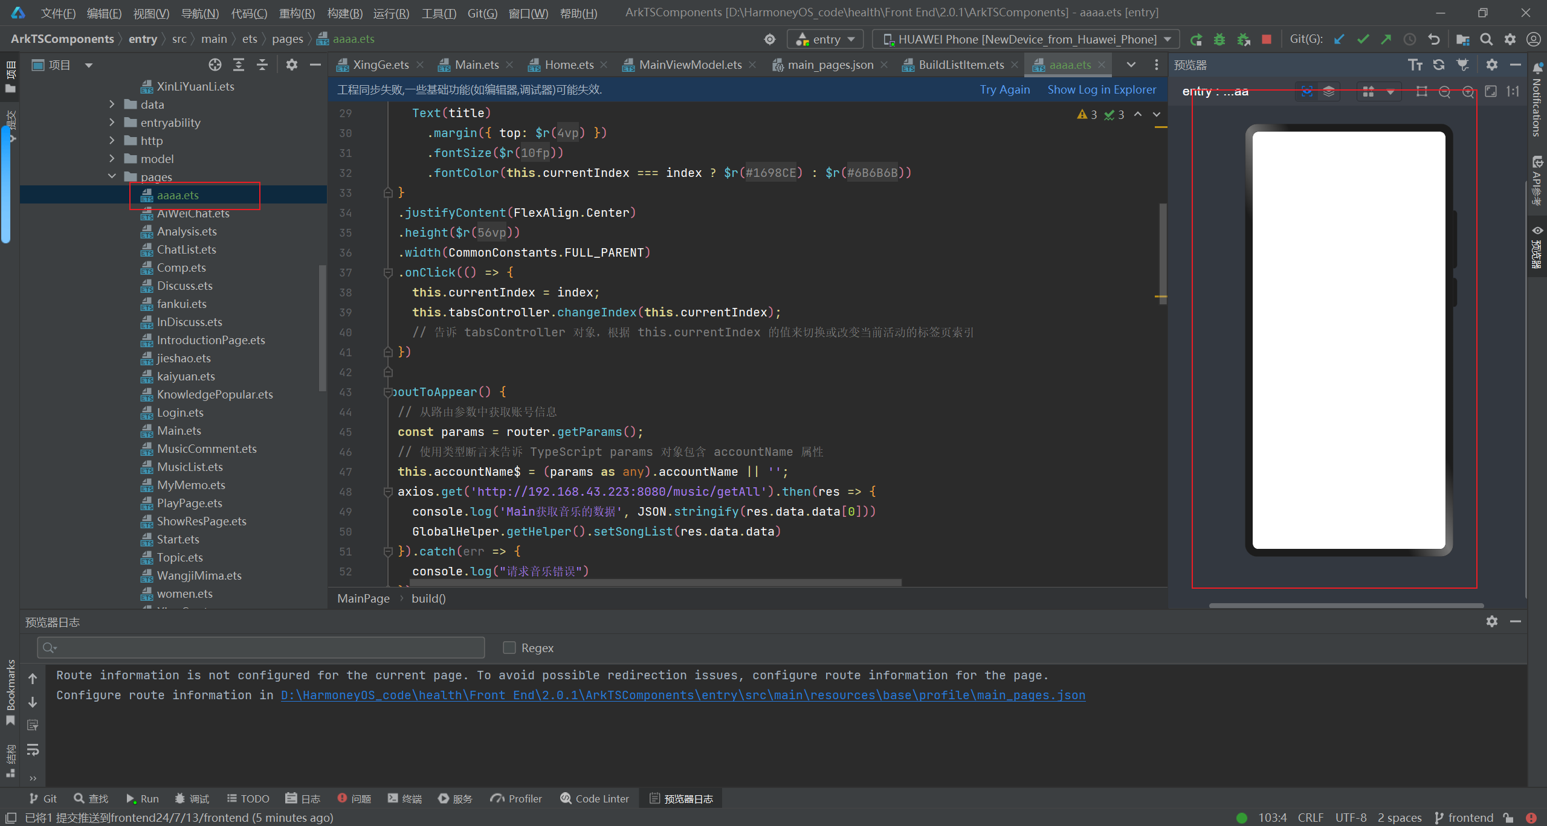Click the sync/locate target icon left of entry configuration
This screenshot has width=1547, height=826.
coord(770,39)
